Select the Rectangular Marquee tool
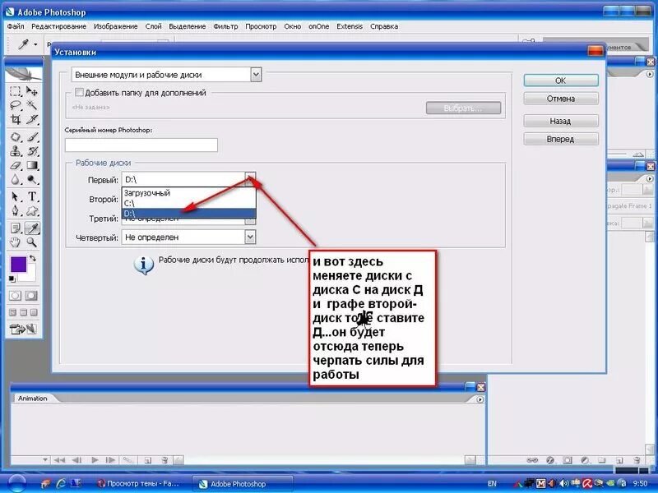The height and width of the screenshot is (493, 658). click(x=16, y=91)
